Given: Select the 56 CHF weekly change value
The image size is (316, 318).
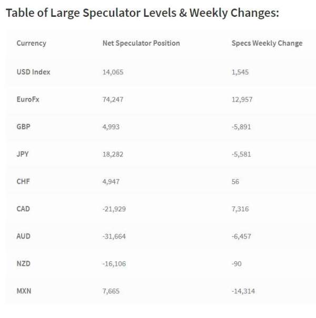Looking at the screenshot, I should click(x=235, y=182).
